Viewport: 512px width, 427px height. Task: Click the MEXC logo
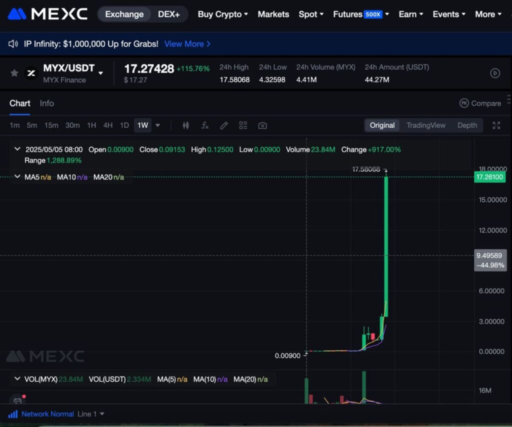pos(47,14)
